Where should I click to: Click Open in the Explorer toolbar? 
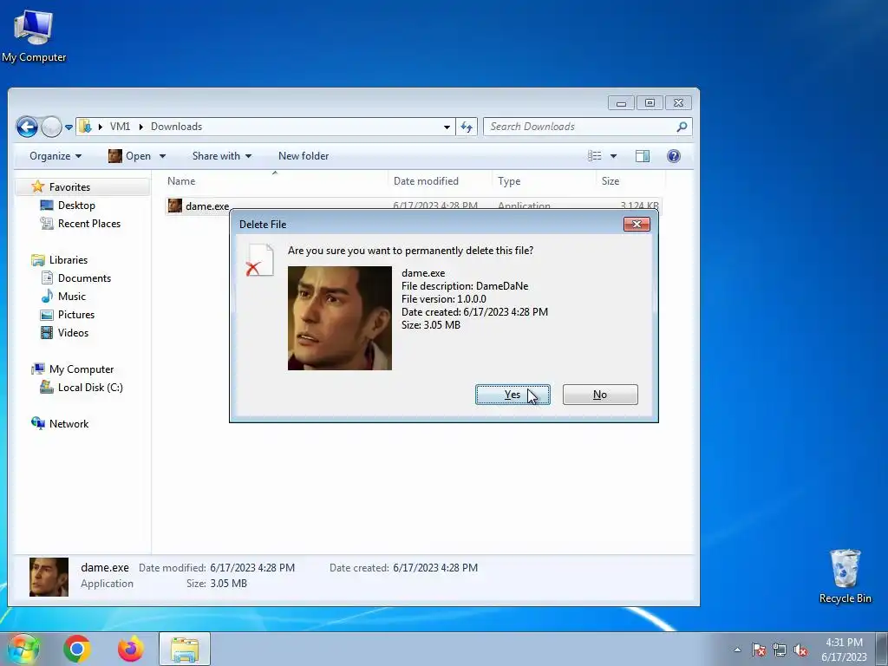(x=130, y=156)
